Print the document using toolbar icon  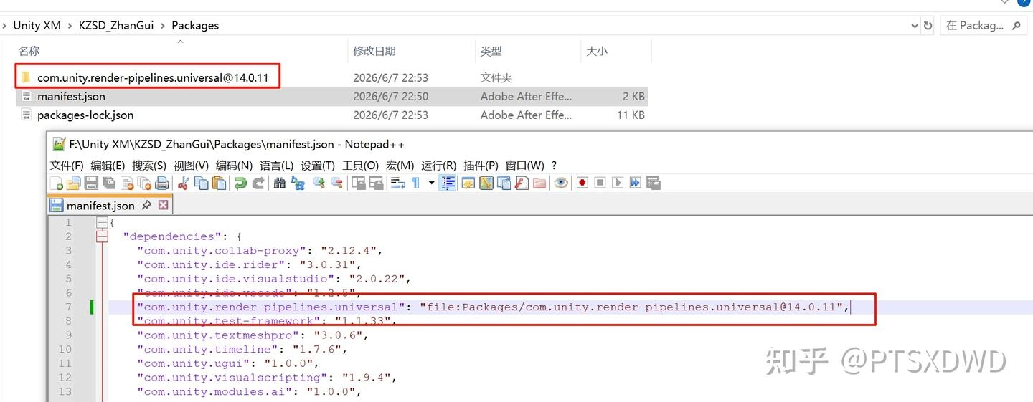tap(162, 183)
